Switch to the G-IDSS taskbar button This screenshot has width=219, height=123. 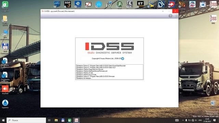click(x=76, y=120)
